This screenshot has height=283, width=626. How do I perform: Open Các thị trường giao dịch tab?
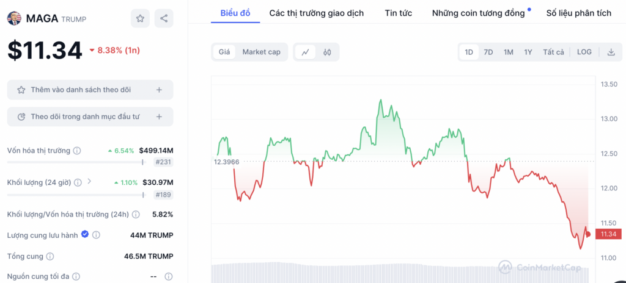tap(317, 13)
